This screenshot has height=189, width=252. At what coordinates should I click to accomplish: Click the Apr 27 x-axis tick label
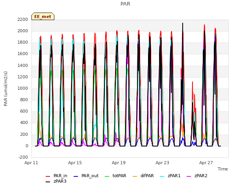coord(206,163)
